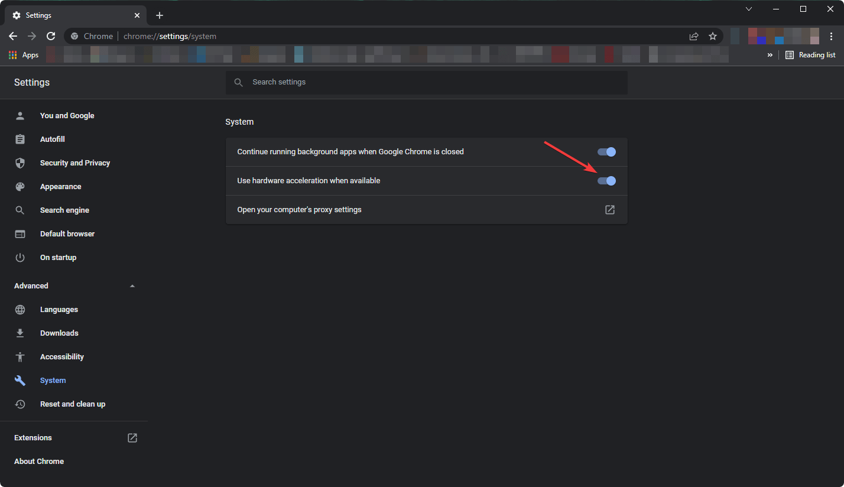Open Reset and clean up
The width and height of the screenshot is (844, 487).
click(74, 404)
